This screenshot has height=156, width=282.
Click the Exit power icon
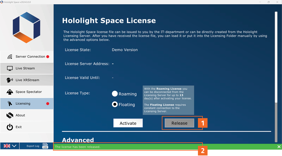click(10, 127)
